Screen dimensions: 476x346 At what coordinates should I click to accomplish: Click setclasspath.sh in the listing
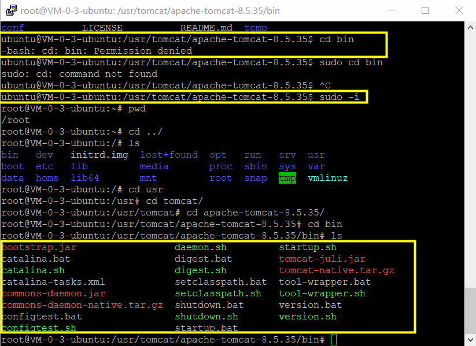click(x=218, y=293)
